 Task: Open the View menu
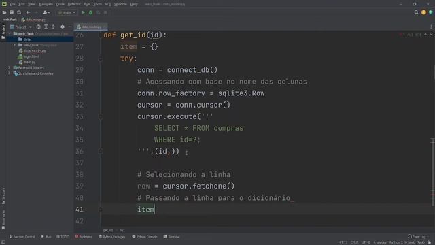pos(32,4)
